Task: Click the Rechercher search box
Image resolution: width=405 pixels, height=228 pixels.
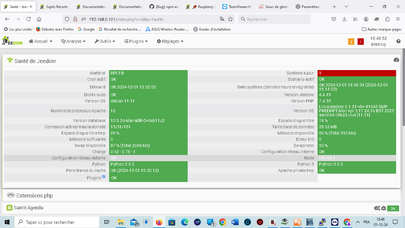Action: (x=274, y=19)
